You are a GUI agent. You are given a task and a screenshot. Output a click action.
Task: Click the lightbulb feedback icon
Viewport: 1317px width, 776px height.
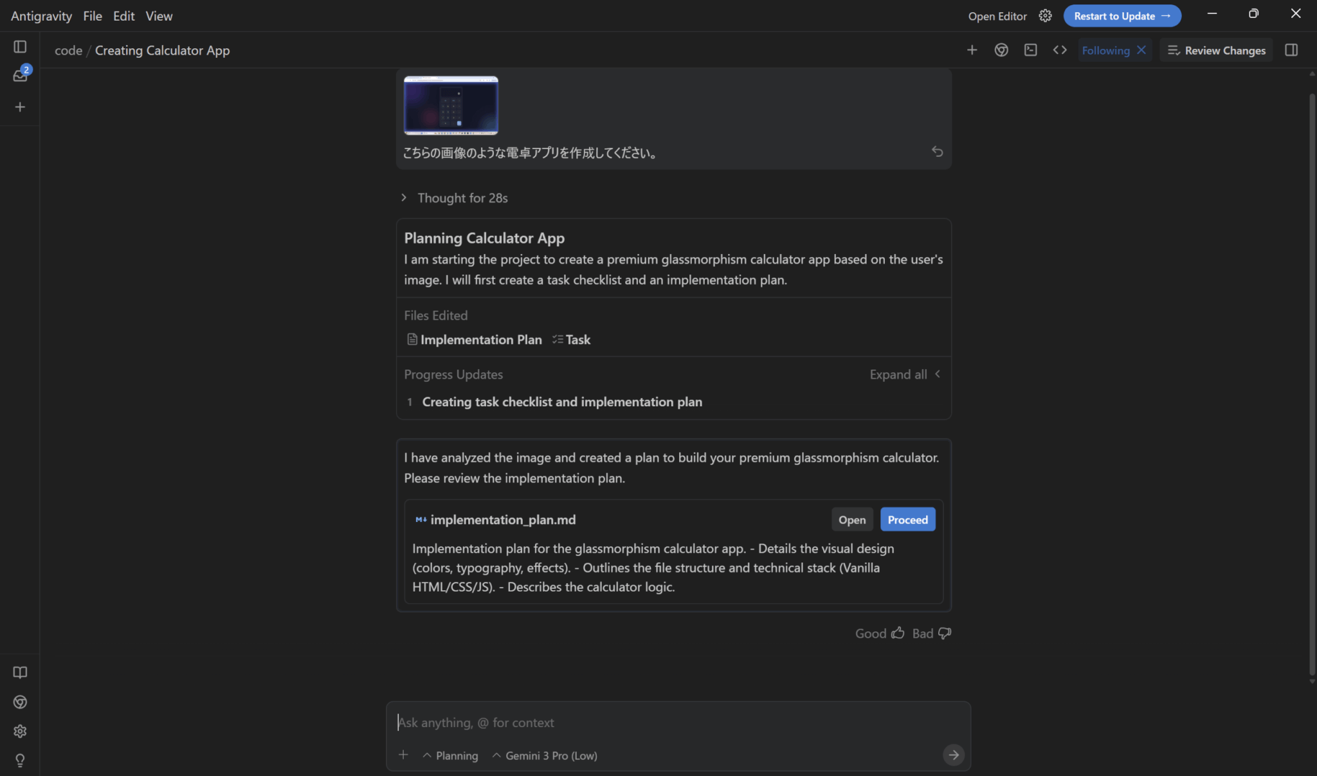pyautogui.click(x=20, y=761)
